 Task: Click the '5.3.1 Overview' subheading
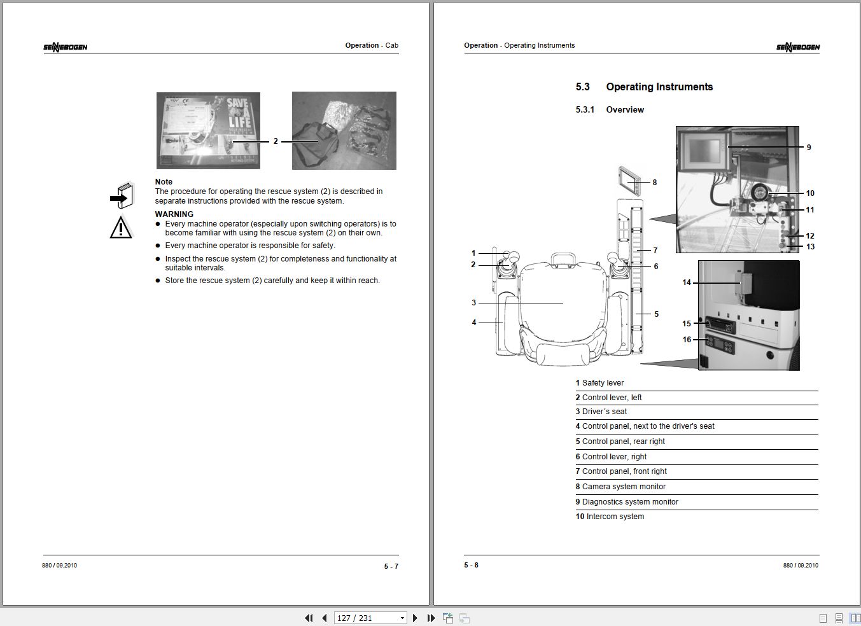tap(610, 109)
